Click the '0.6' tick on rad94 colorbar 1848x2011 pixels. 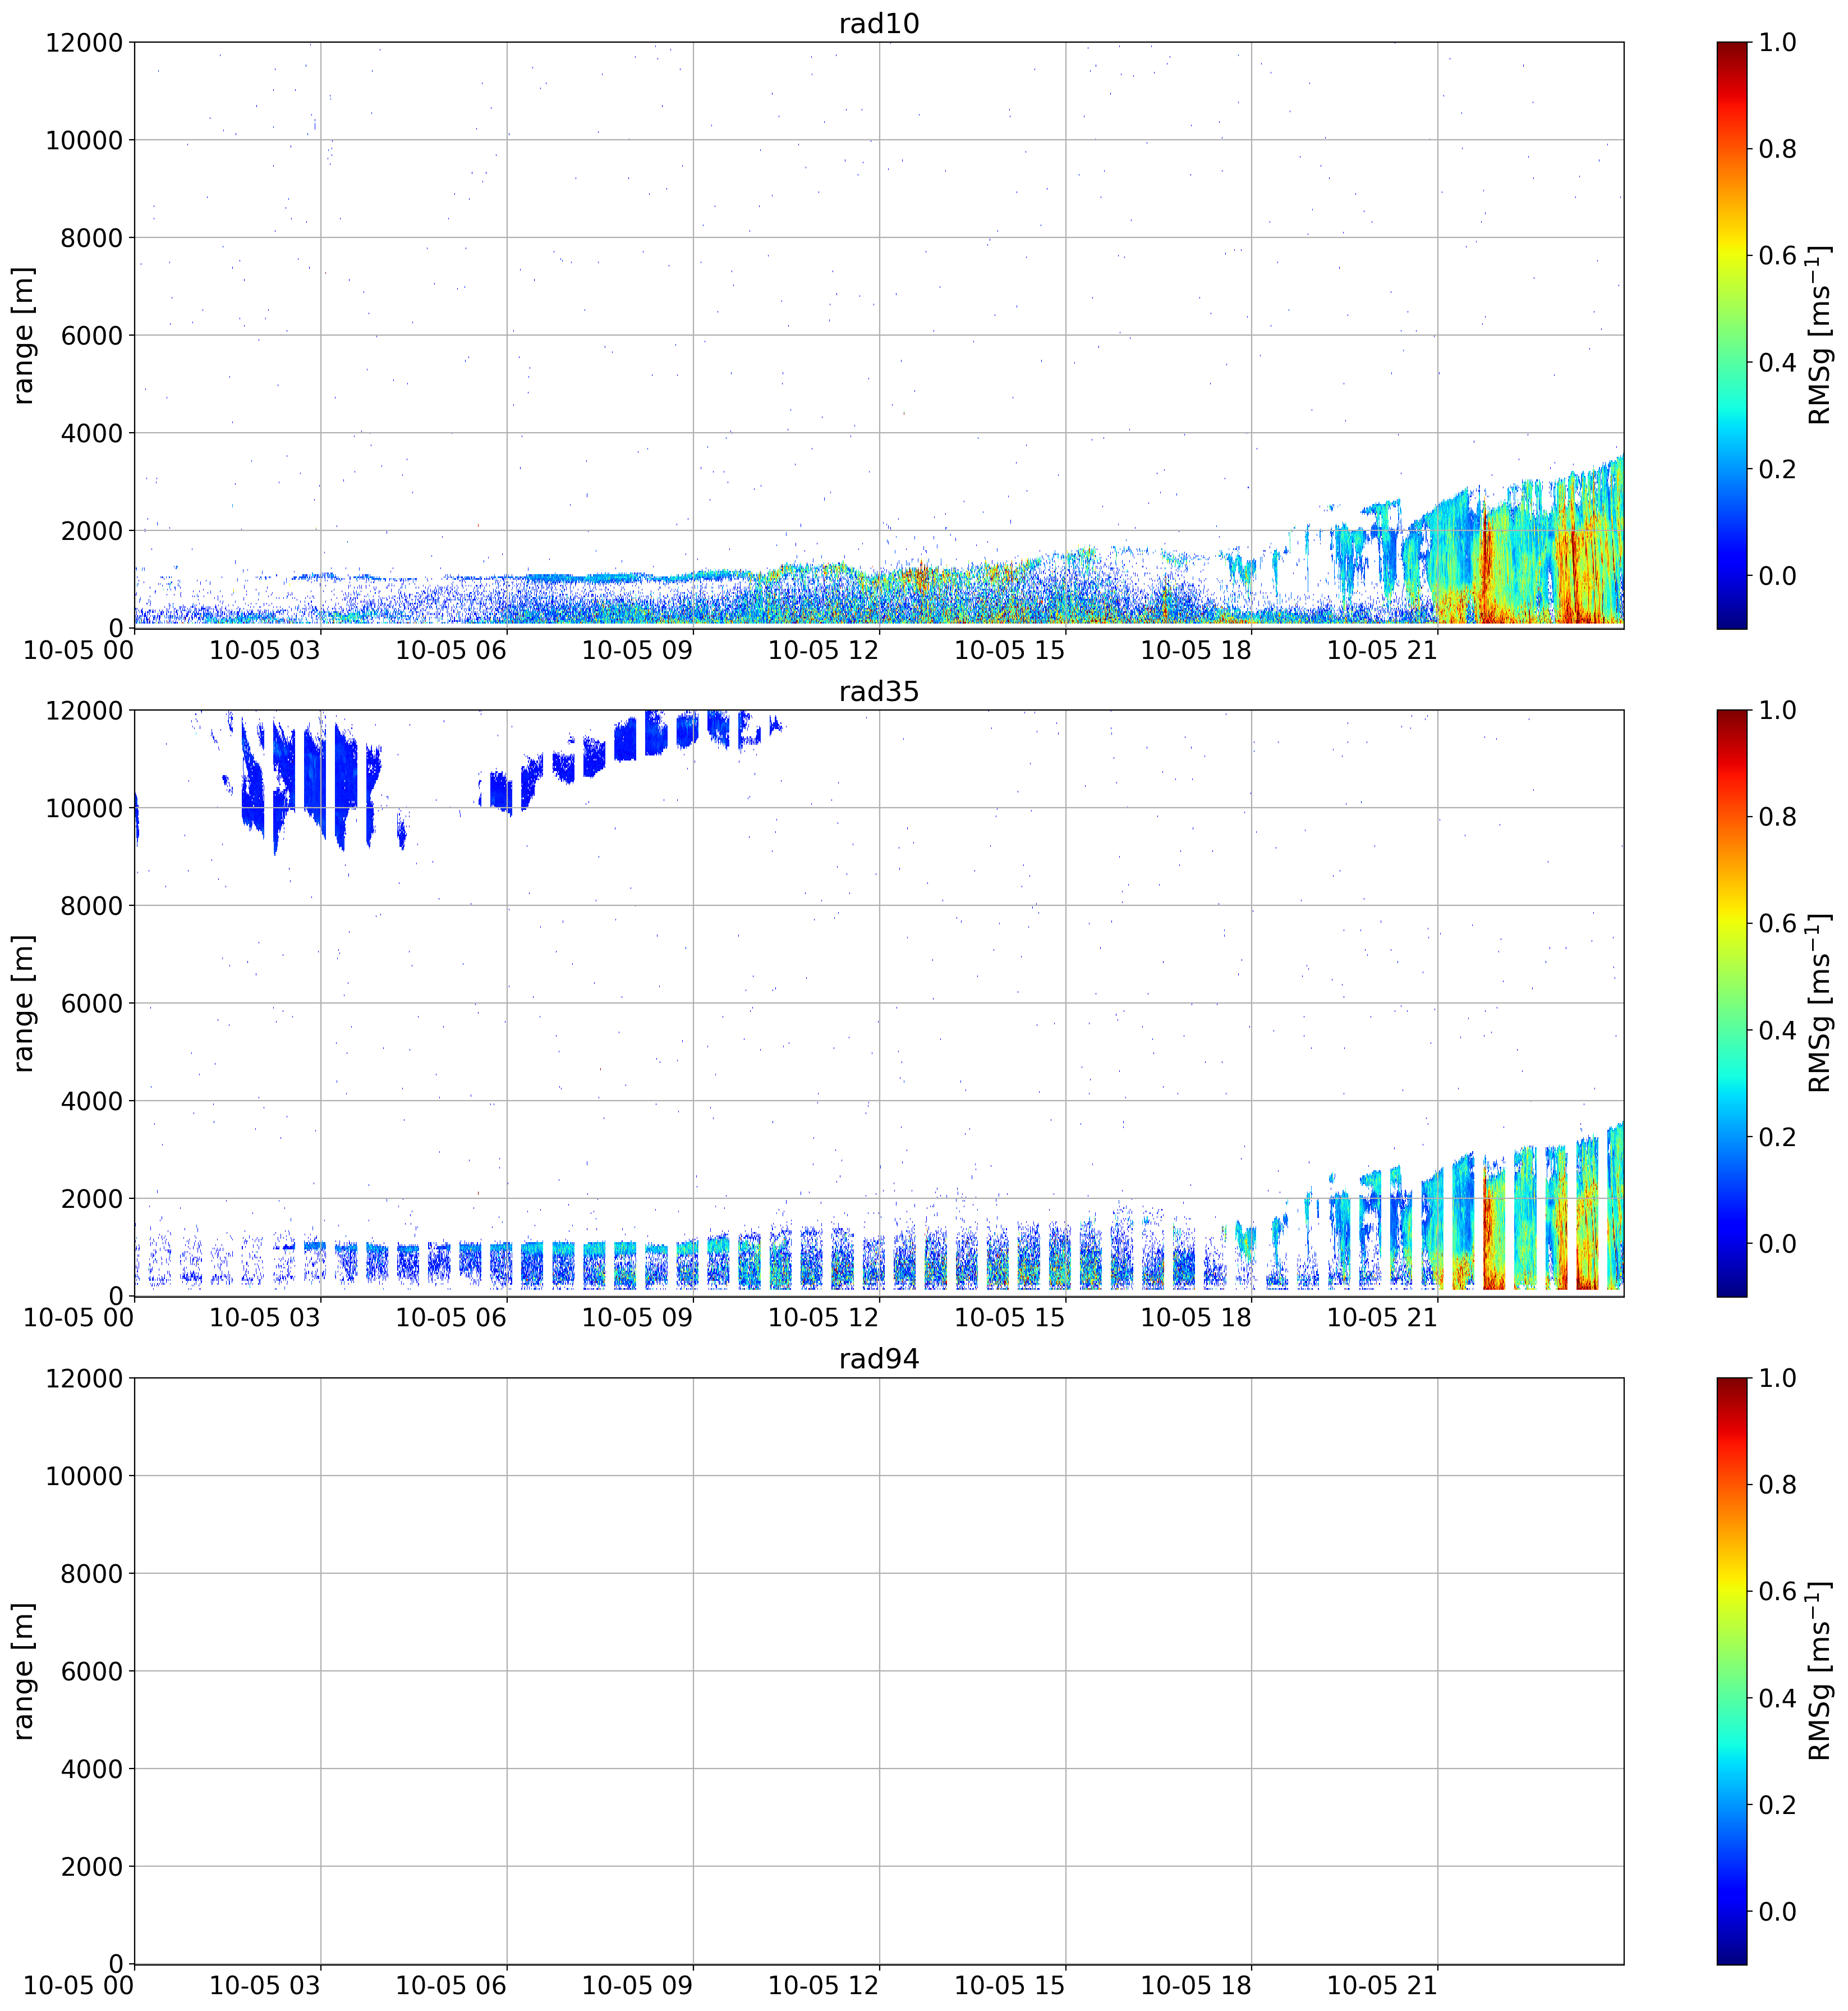pos(1778,1591)
